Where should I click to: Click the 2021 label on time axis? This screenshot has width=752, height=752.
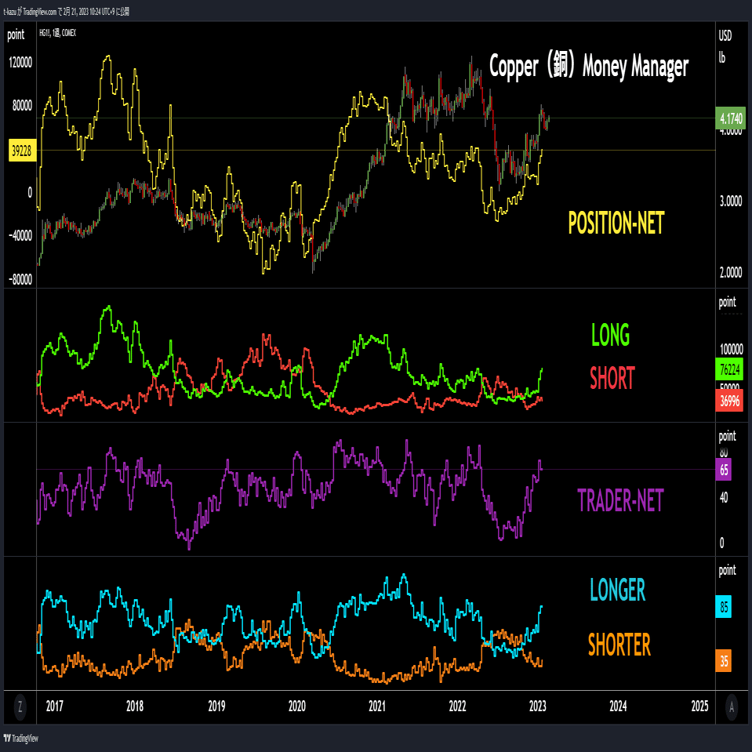click(x=377, y=706)
